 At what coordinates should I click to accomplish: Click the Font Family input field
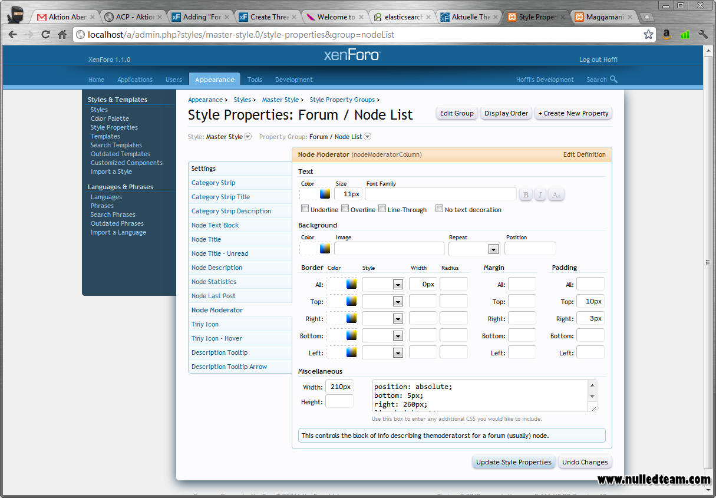(441, 194)
